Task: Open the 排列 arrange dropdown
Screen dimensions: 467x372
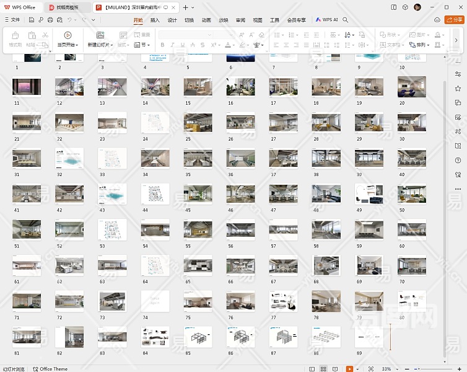Action: (x=421, y=45)
